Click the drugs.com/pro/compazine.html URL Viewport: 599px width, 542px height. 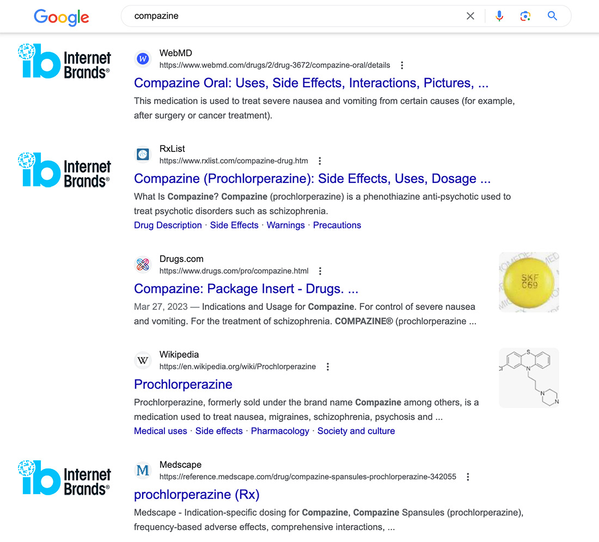click(x=234, y=271)
